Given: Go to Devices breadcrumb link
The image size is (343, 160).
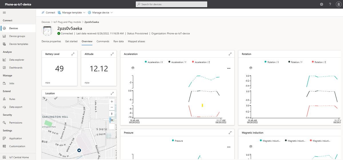Looking at the screenshot, I should pyautogui.click(x=46, y=22).
